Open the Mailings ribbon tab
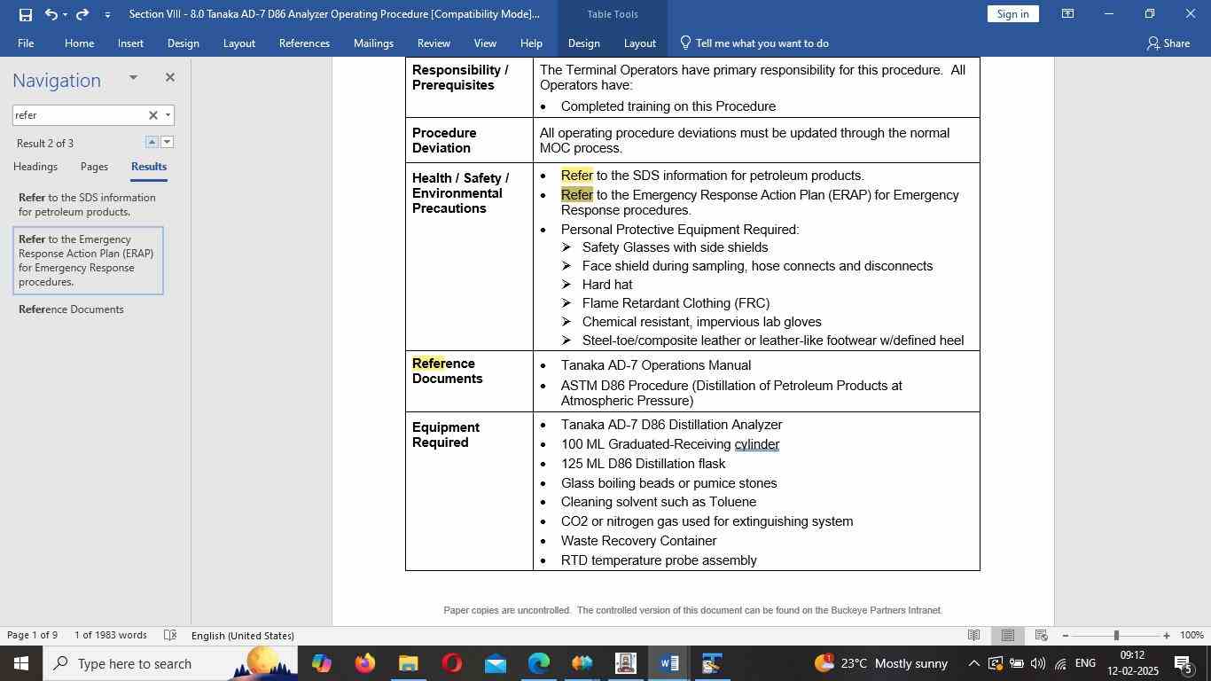 pyautogui.click(x=373, y=43)
